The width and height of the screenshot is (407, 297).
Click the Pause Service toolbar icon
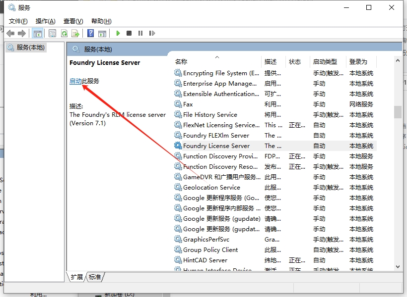pyautogui.click(x=140, y=33)
